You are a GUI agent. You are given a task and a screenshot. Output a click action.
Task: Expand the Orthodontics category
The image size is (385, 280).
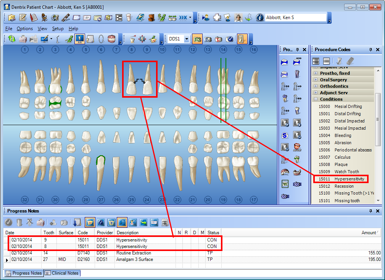pyautogui.click(x=316, y=86)
